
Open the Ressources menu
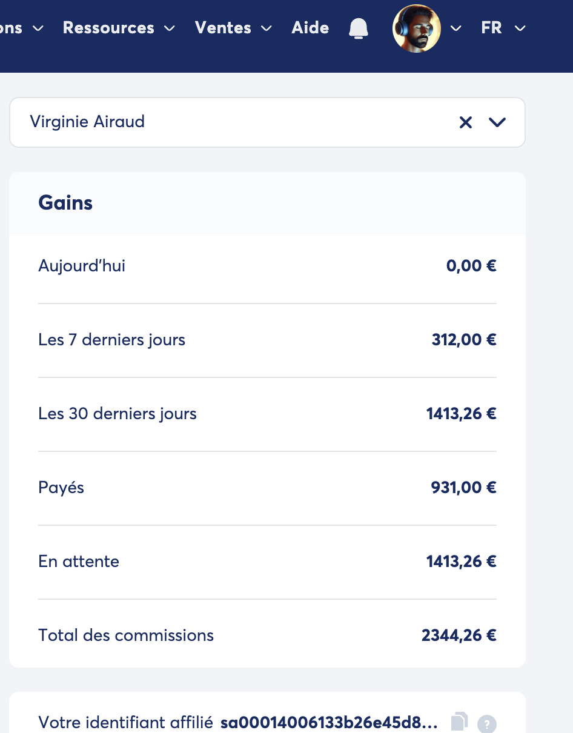click(x=119, y=28)
